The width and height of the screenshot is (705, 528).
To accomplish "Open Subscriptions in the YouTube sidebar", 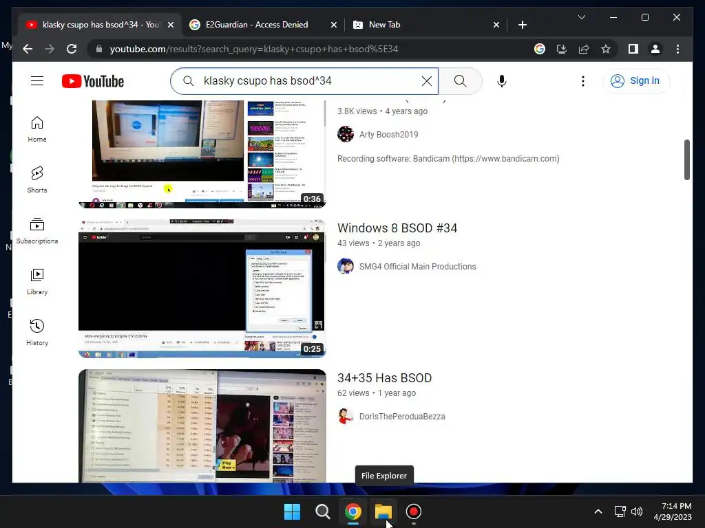I will (x=37, y=231).
